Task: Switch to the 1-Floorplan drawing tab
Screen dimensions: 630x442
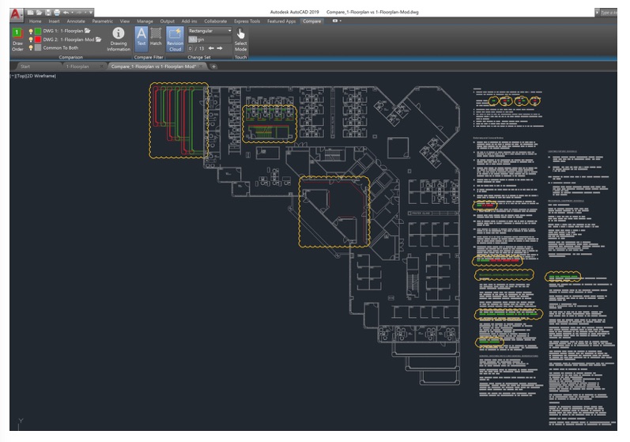Action: tap(77, 66)
